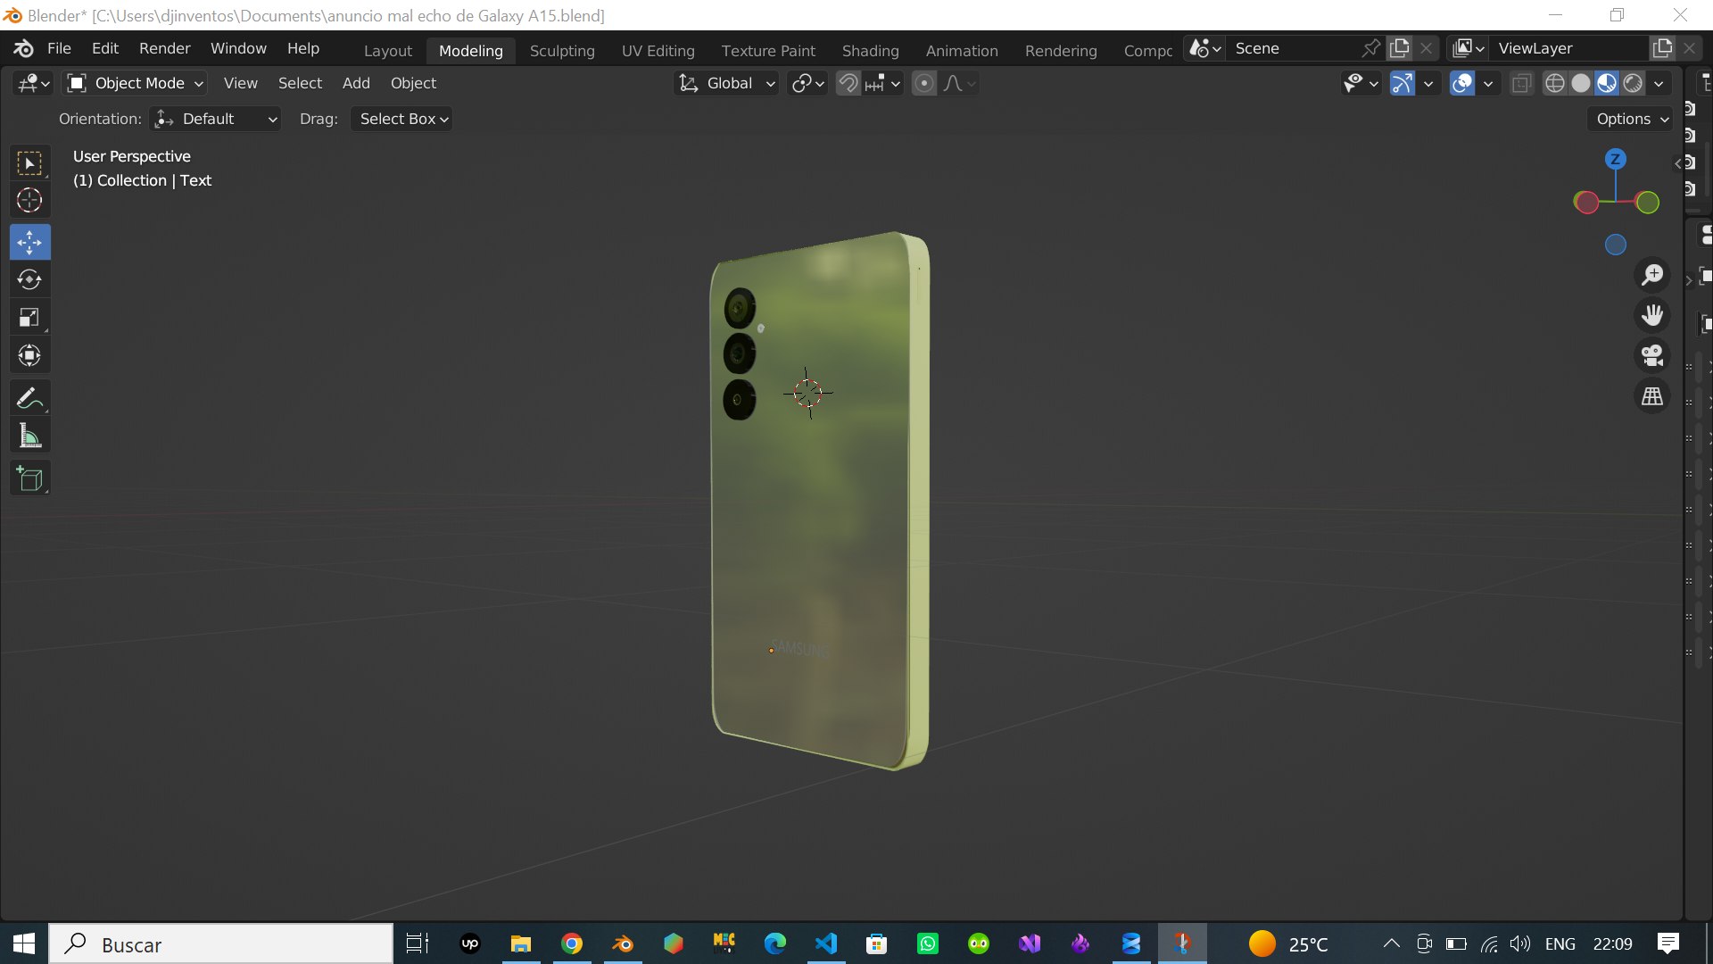Open the Render menu
The image size is (1713, 964).
click(x=164, y=48)
